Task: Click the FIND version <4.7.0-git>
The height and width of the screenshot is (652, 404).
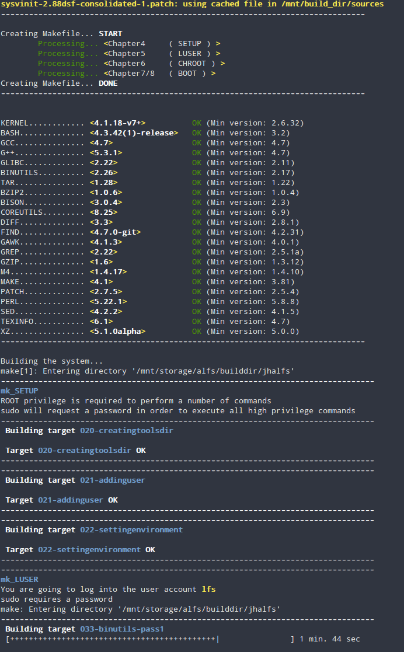Action: point(115,232)
